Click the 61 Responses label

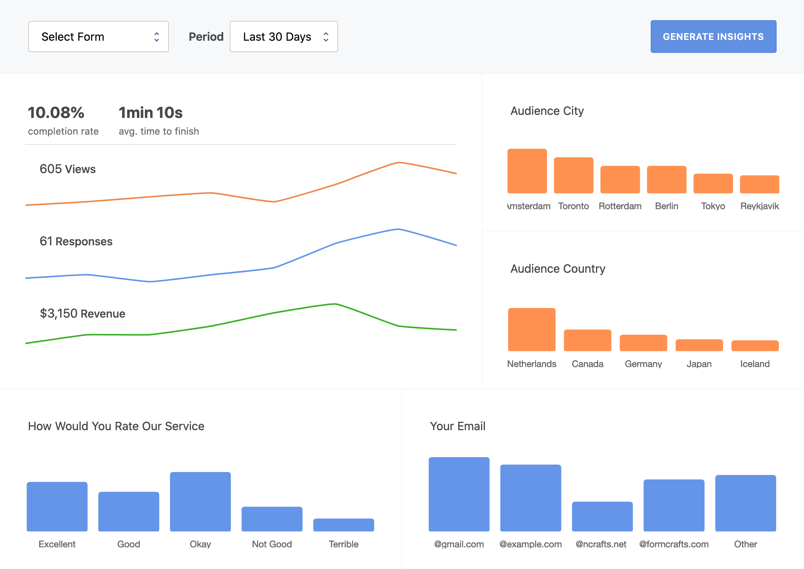76,241
